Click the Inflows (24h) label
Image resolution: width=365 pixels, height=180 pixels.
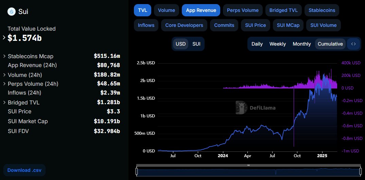(x=24, y=93)
